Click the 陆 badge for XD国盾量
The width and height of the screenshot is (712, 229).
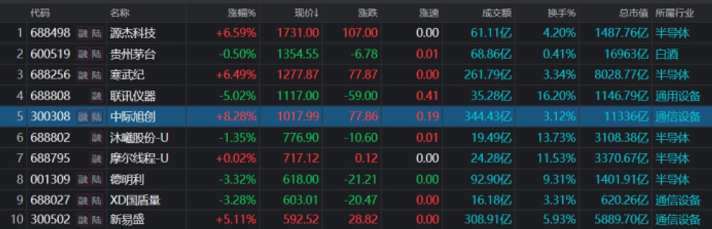tap(97, 200)
